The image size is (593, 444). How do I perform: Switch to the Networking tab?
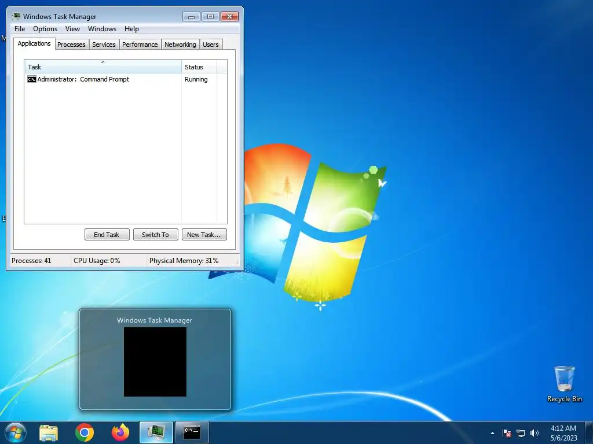180,45
